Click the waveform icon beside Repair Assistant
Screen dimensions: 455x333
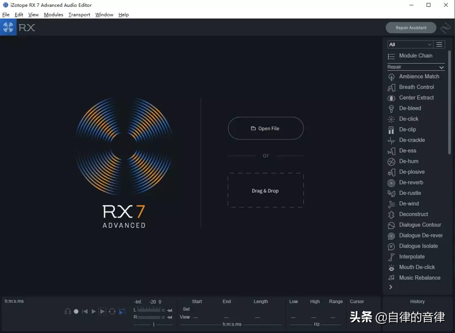pyautogui.click(x=445, y=28)
